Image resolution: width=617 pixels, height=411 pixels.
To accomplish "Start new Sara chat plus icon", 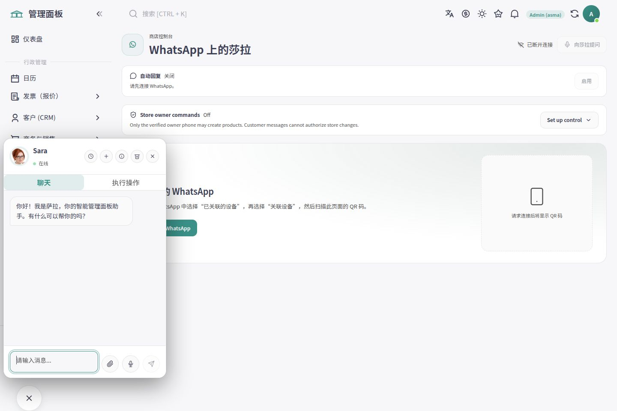I will click(x=106, y=156).
